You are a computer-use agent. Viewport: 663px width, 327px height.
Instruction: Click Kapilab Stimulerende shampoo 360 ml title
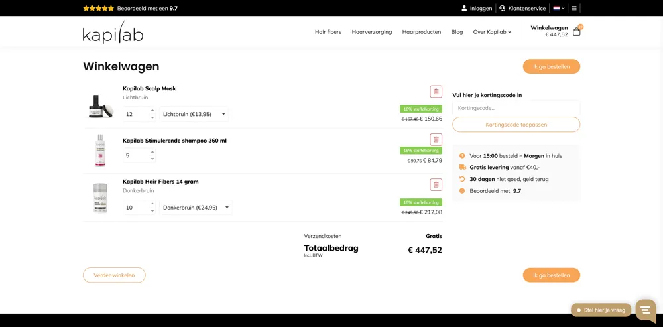point(174,141)
